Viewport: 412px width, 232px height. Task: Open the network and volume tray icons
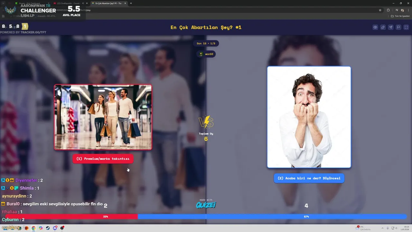(x=394, y=228)
